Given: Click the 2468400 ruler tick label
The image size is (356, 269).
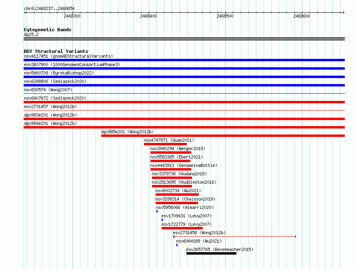Looking at the screenshot, I should tap(148, 16).
